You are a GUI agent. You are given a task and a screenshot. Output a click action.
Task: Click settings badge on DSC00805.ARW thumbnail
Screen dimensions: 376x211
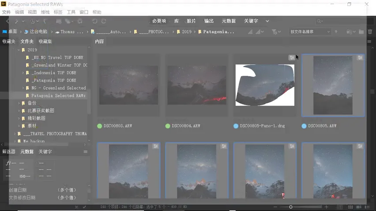tap(360, 58)
